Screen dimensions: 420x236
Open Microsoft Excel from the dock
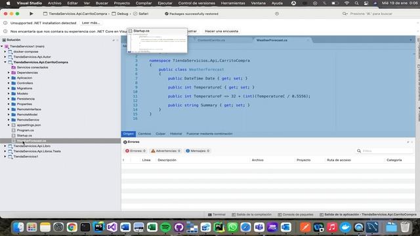coord(152,227)
